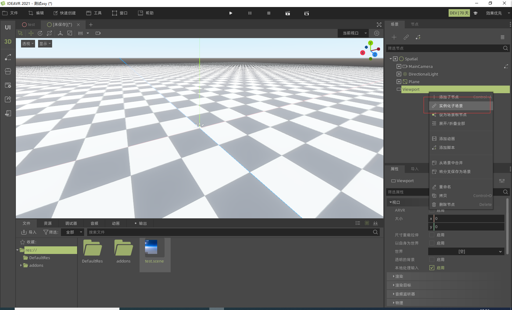Click the instance scene link icon

point(406,37)
